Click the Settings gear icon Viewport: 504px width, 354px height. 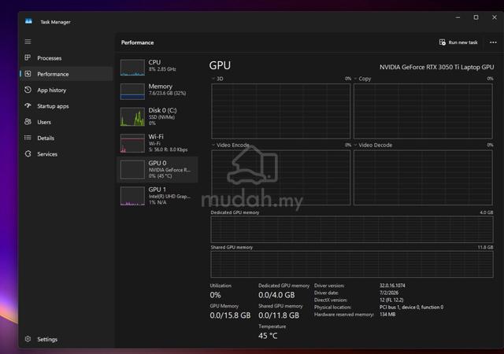(x=28, y=339)
